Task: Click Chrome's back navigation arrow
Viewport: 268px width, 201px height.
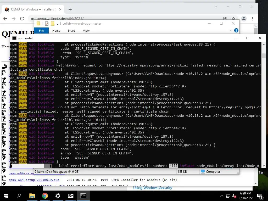Action: click(5, 19)
